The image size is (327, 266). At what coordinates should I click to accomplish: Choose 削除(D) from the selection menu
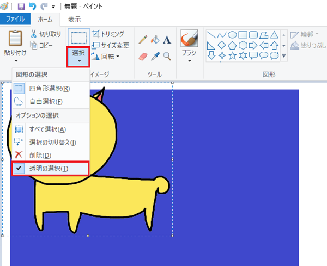click(51, 155)
